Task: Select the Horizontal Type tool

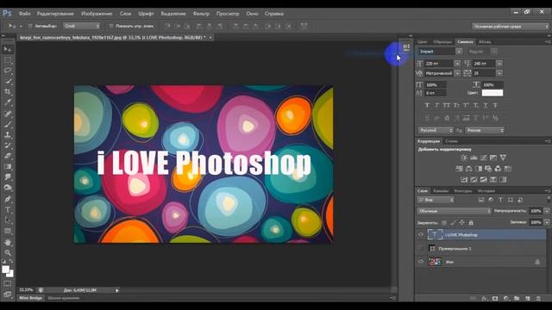Action: 8,210
